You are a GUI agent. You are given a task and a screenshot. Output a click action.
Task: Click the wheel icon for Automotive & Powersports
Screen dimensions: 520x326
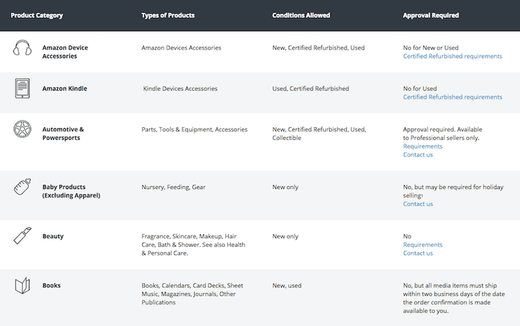pyautogui.click(x=23, y=130)
